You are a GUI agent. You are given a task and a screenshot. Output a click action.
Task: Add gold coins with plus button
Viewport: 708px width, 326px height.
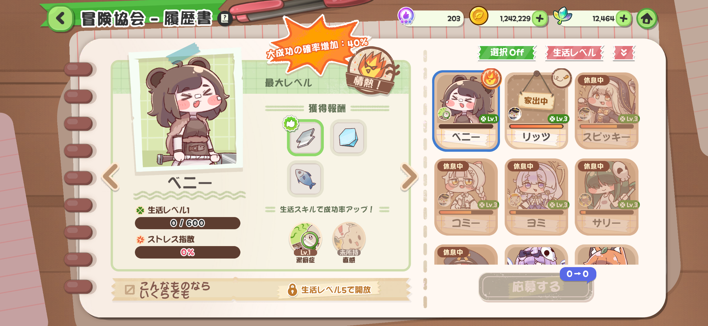pyautogui.click(x=540, y=19)
